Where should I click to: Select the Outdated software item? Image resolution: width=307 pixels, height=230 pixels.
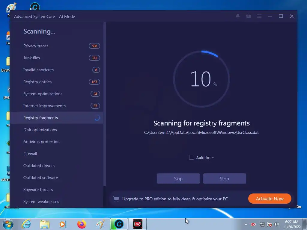[56, 178]
